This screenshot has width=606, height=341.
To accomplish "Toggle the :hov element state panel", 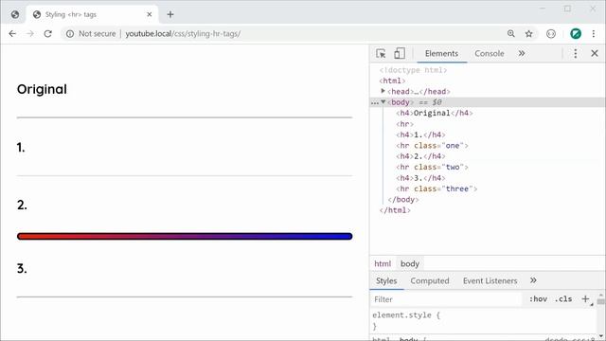I will 538,299.
